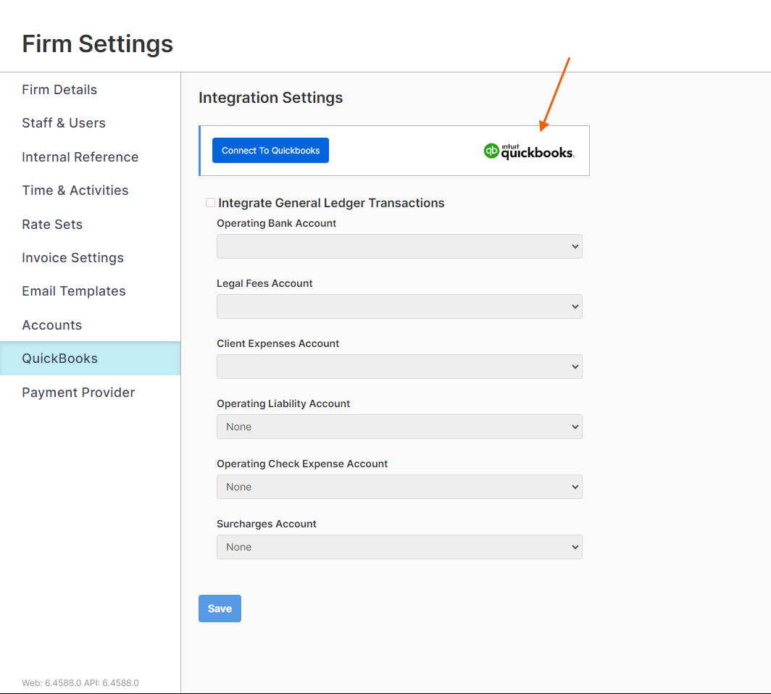The image size is (771, 694).
Task: Save the integration settings
Action: [220, 609]
